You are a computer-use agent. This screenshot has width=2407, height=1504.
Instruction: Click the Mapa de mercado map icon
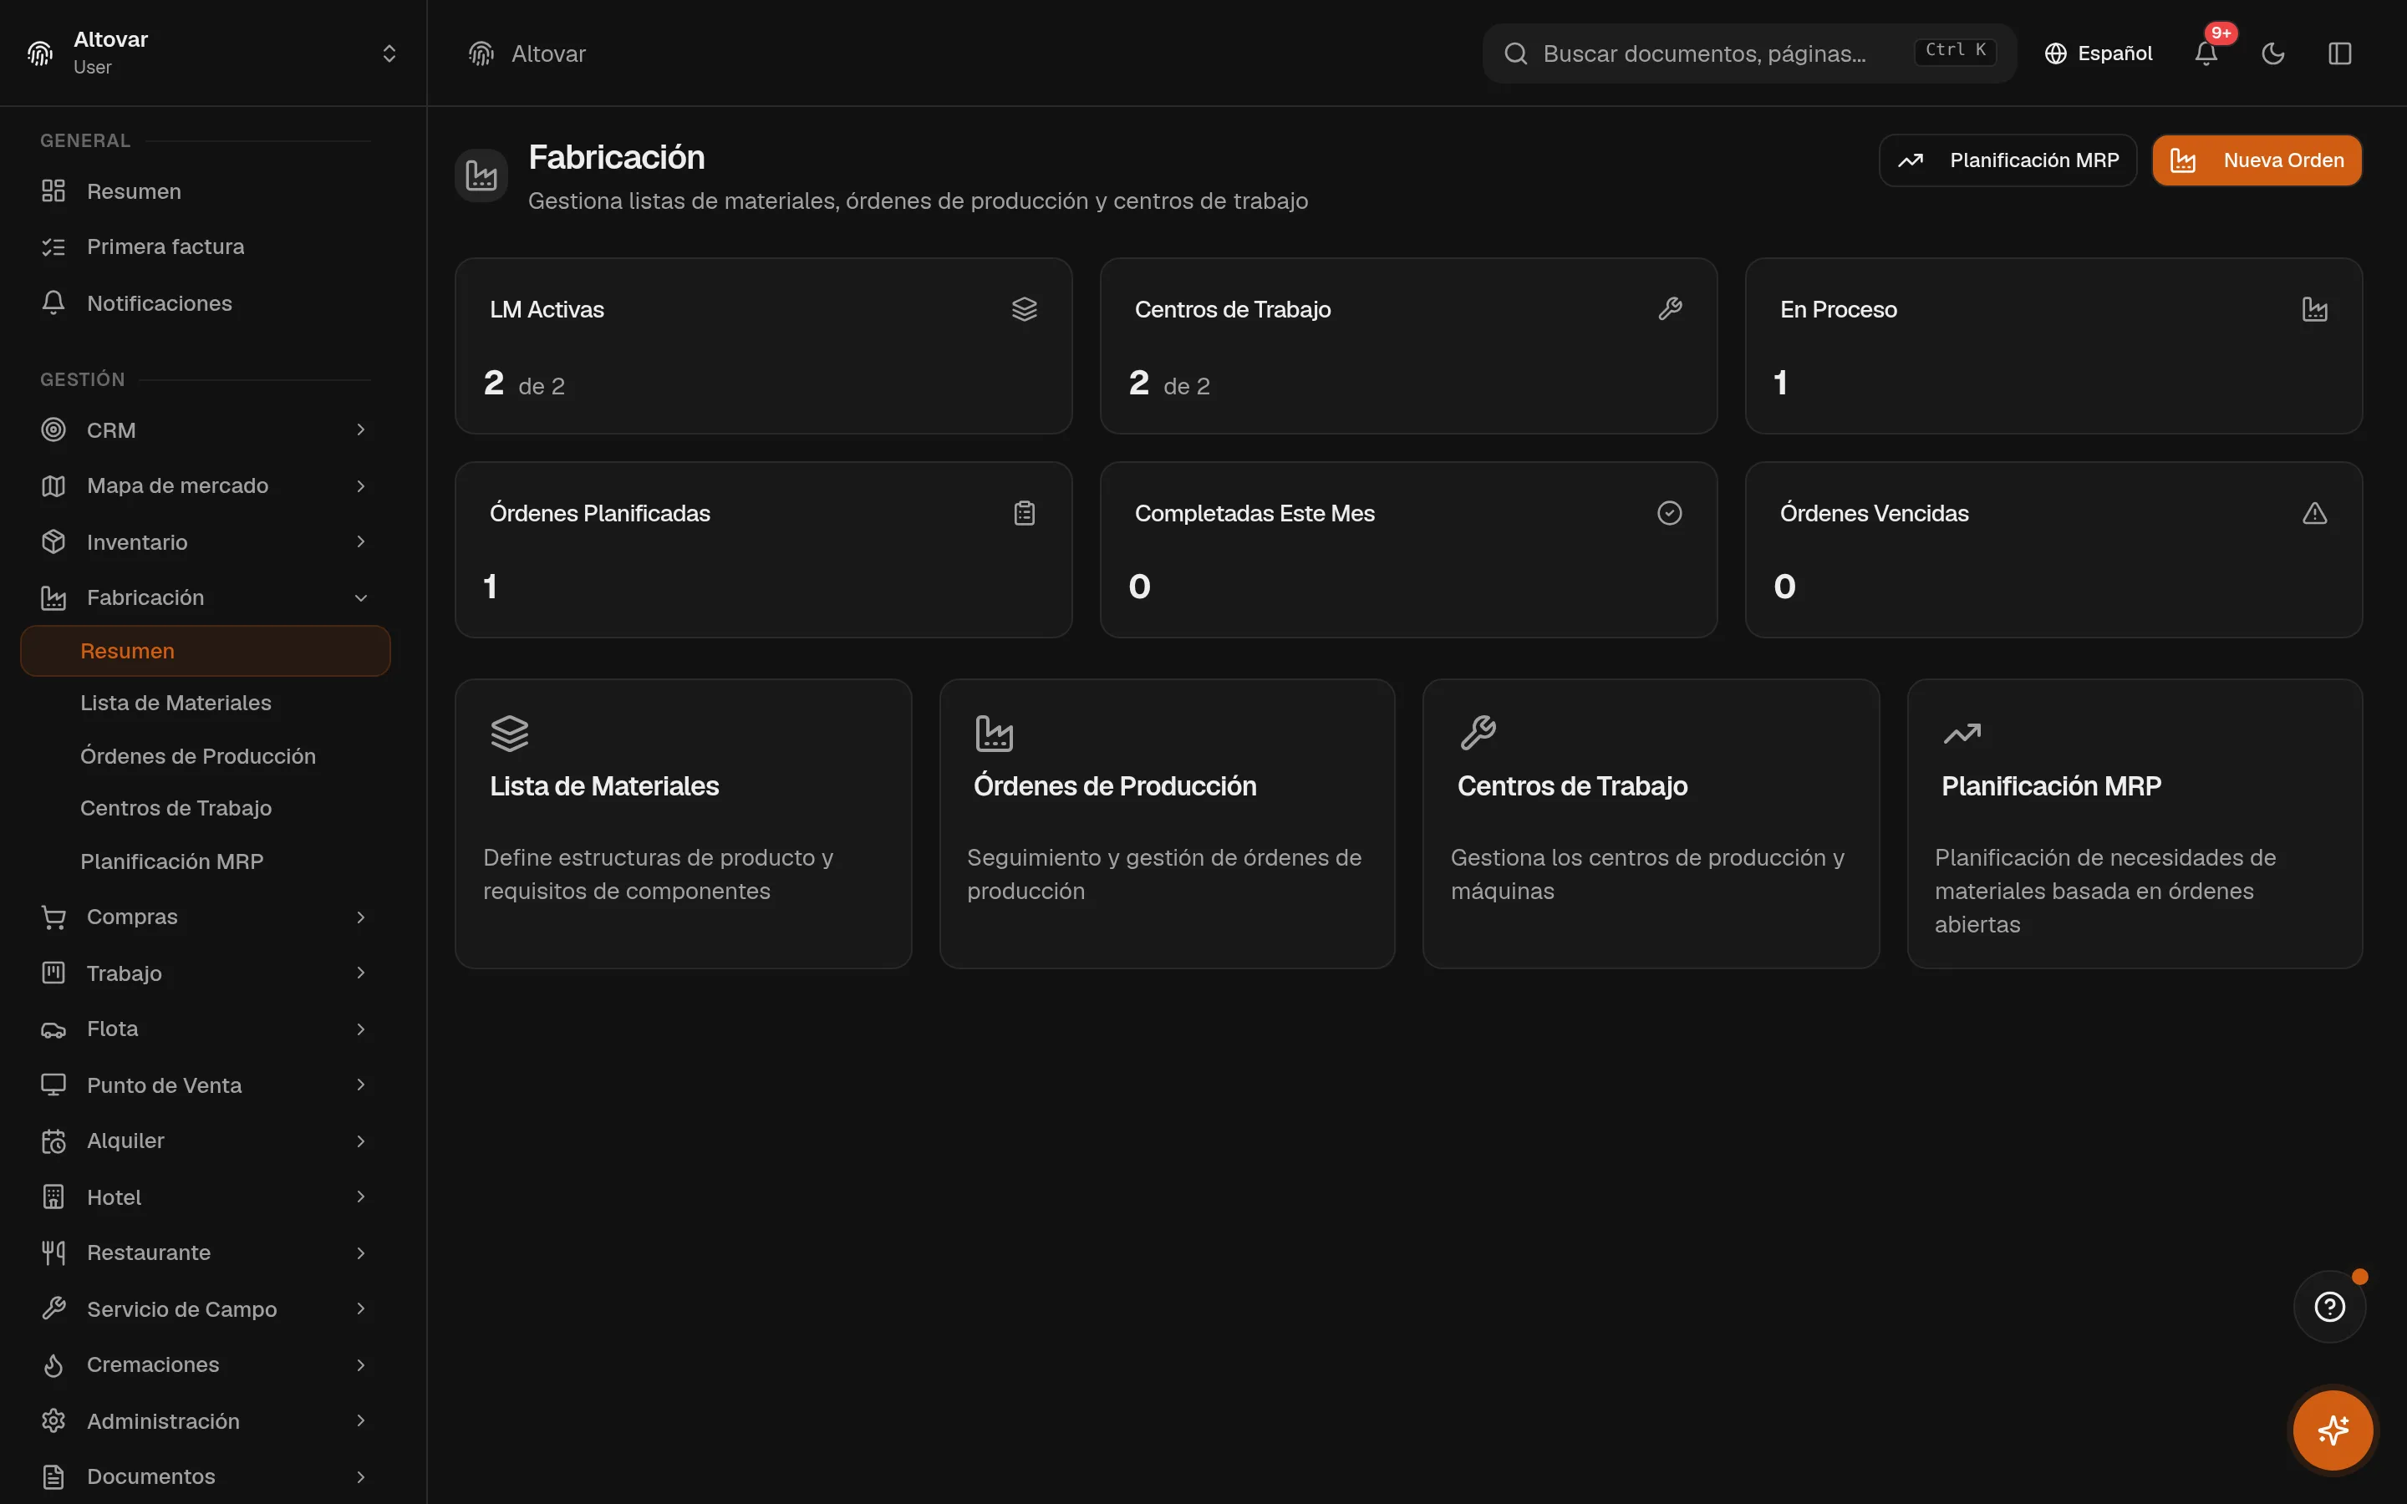tap(53, 485)
